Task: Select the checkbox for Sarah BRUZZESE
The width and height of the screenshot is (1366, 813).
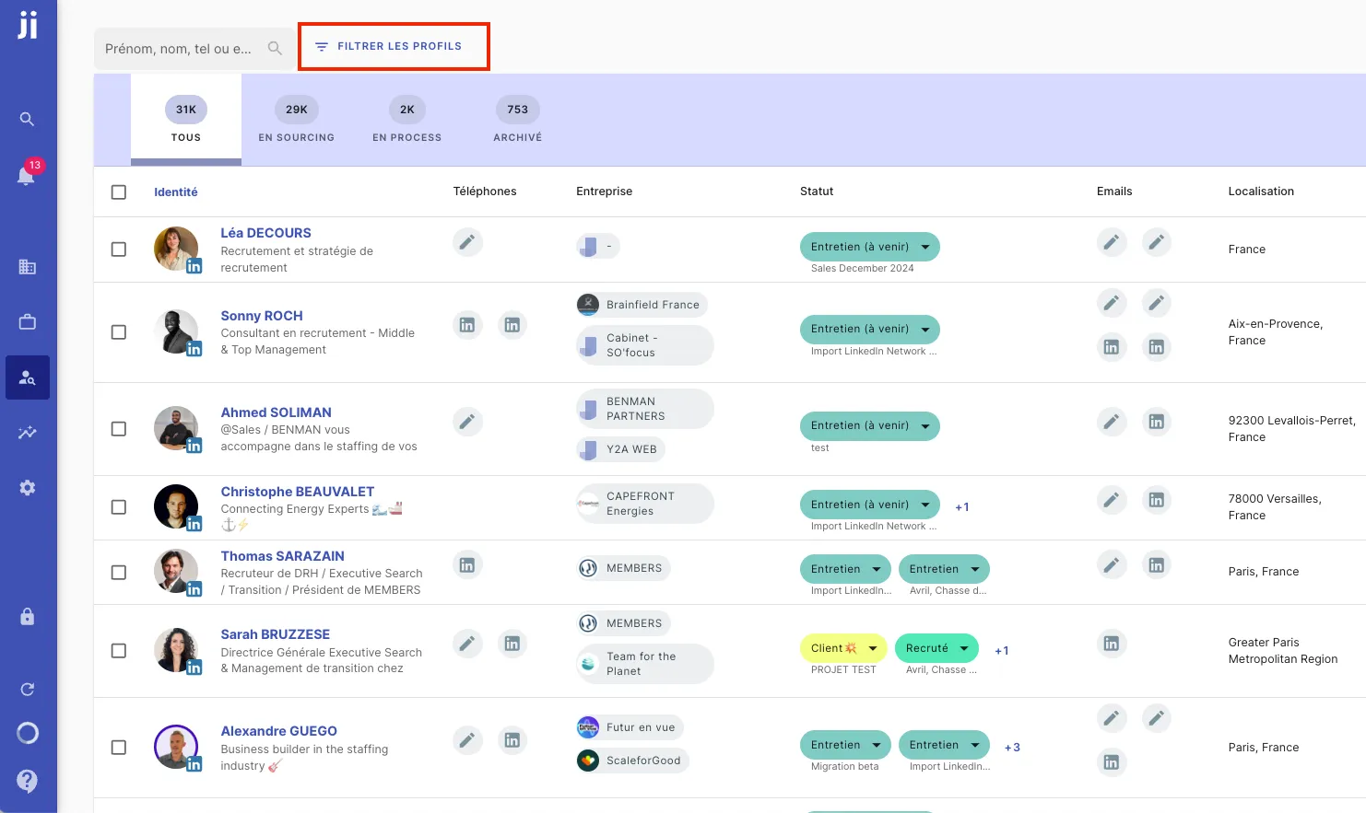Action: (118, 650)
